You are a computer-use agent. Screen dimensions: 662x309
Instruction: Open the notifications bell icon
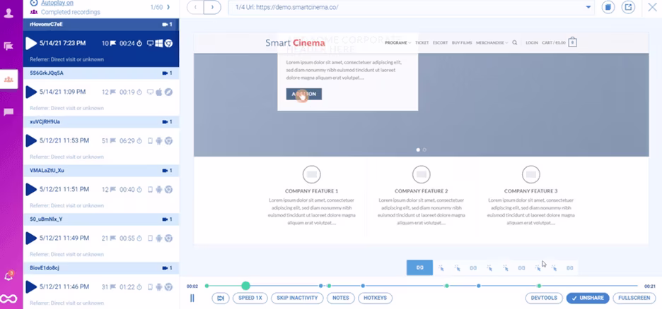pyautogui.click(x=8, y=276)
